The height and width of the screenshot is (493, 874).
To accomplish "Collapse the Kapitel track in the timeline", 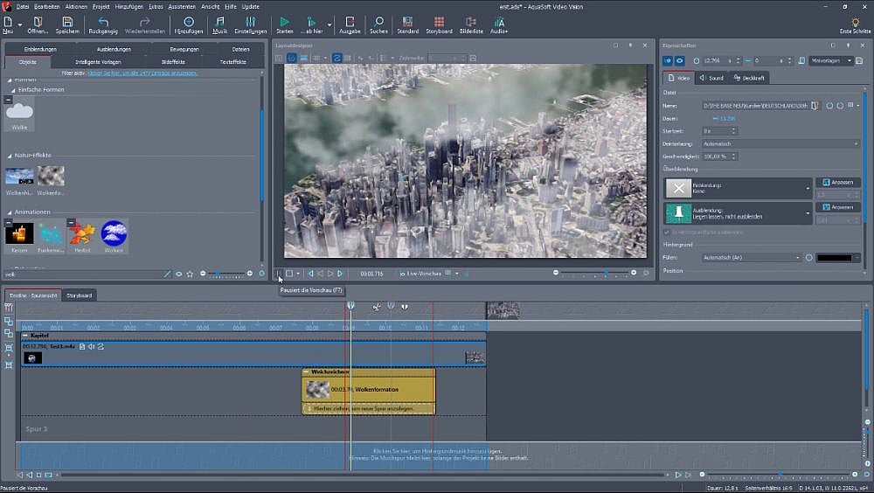I will (x=25, y=336).
